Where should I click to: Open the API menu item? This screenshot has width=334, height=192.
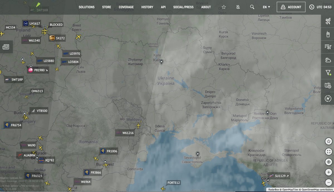coord(163,7)
